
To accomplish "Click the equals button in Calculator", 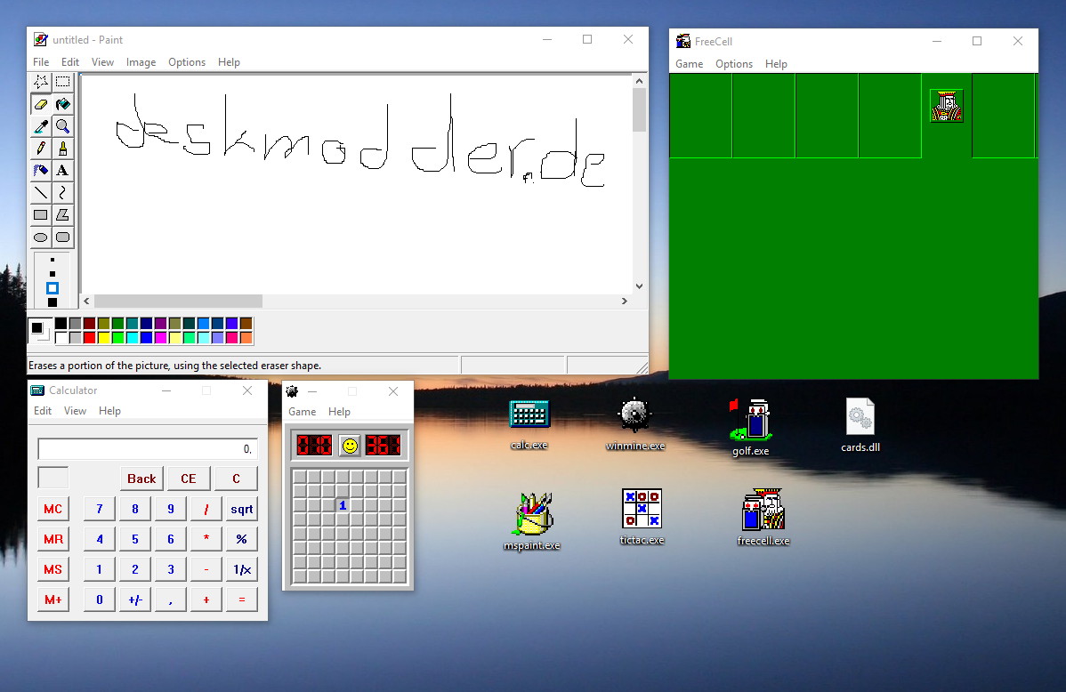I will [x=241, y=599].
